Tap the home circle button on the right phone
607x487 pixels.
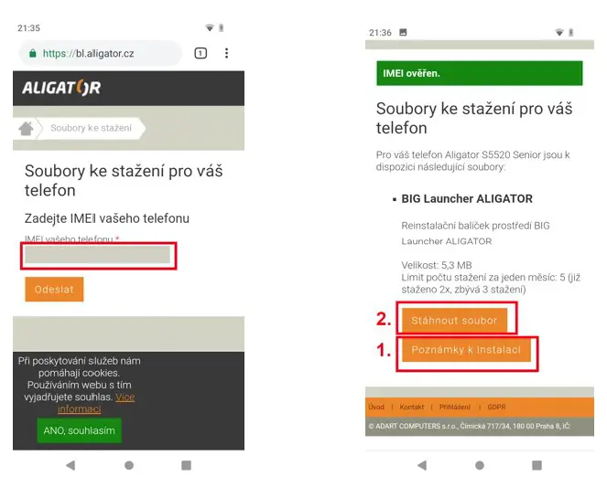[x=480, y=465]
